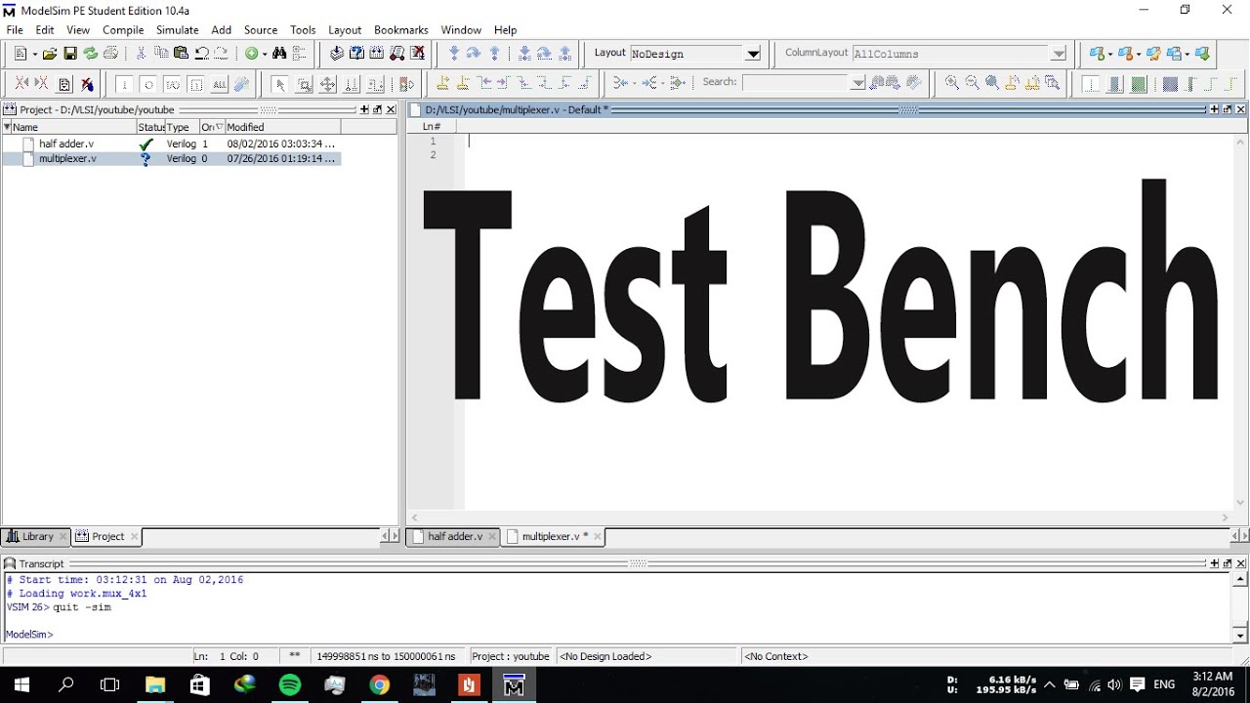Click the Redo arrow icon
This screenshot has width=1250, height=703.
(x=222, y=54)
